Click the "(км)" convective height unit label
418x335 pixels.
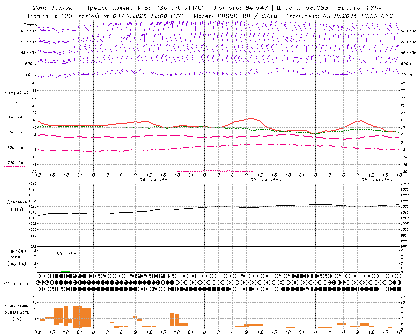17,319
